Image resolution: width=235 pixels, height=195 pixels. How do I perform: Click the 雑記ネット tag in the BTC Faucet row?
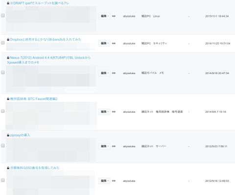[147, 112]
